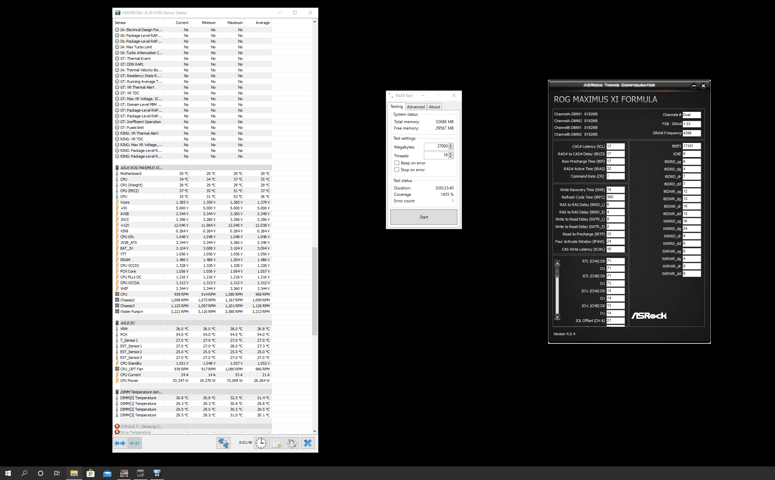Click the RTL list scroll up arrow in Timing Configurator
Image resolution: width=775 pixels, height=480 pixels.
tap(557, 263)
